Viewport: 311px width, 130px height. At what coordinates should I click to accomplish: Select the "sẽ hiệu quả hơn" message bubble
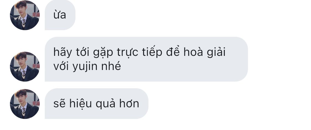[96, 104]
